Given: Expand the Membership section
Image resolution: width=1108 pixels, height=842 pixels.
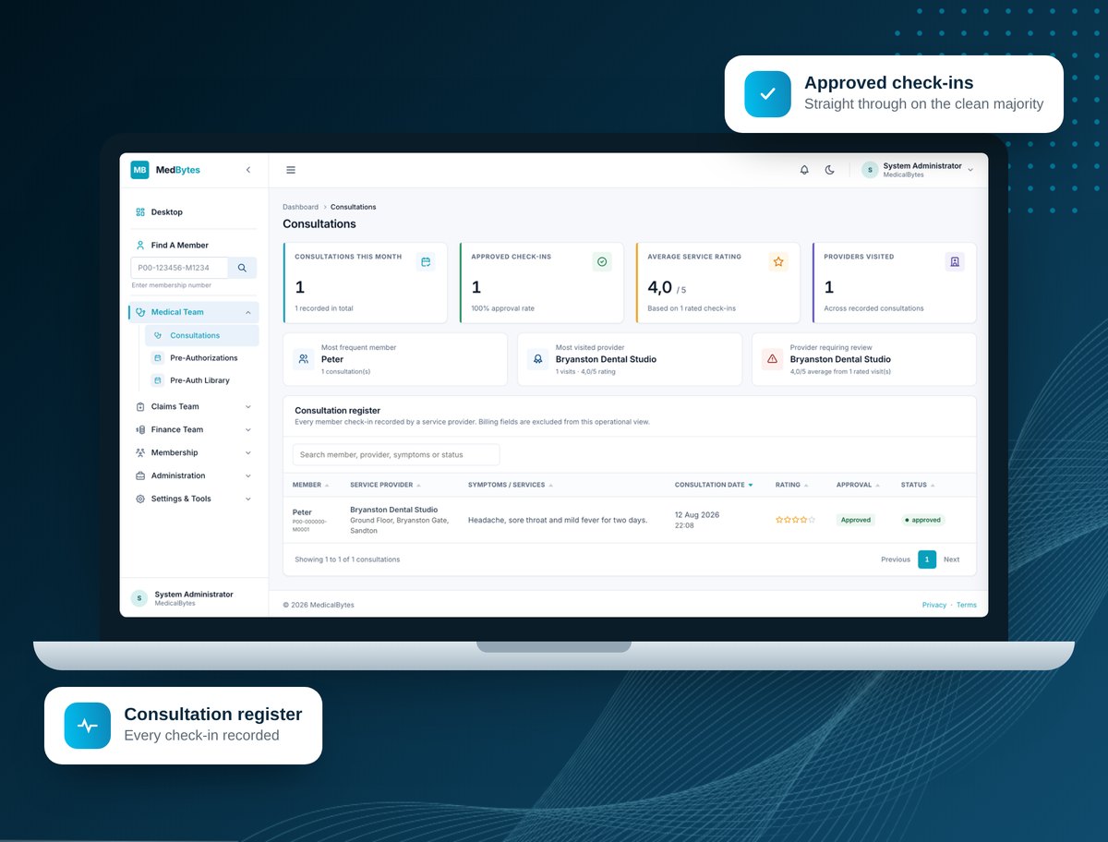Looking at the screenshot, I should point(194,452).
